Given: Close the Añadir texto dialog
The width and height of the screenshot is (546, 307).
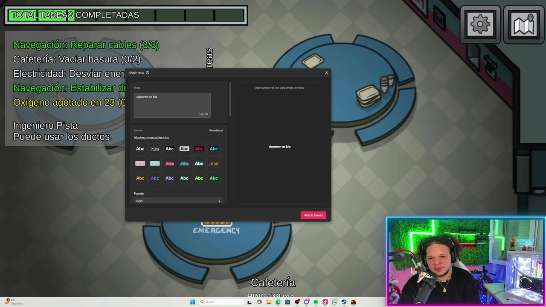Looking at the screenshot, I should click(x=326, y=72).
